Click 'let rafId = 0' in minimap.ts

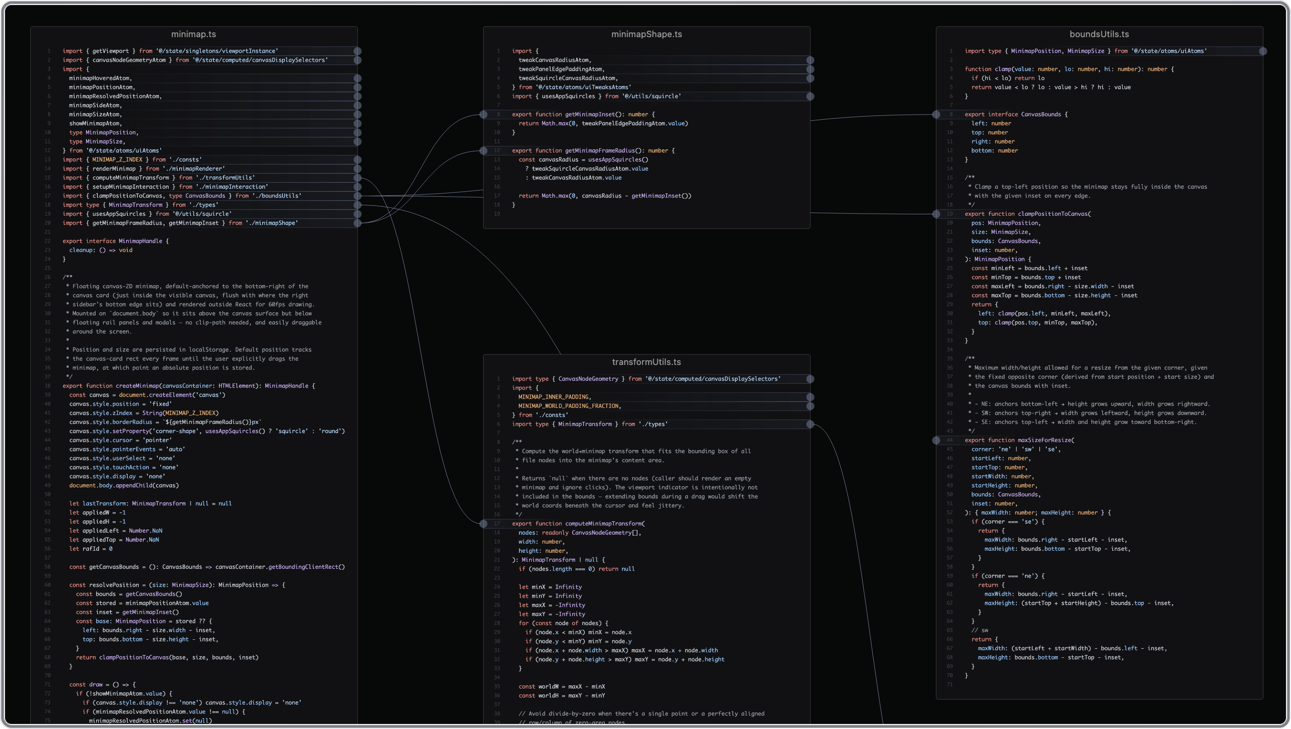[x=91, y=549]
